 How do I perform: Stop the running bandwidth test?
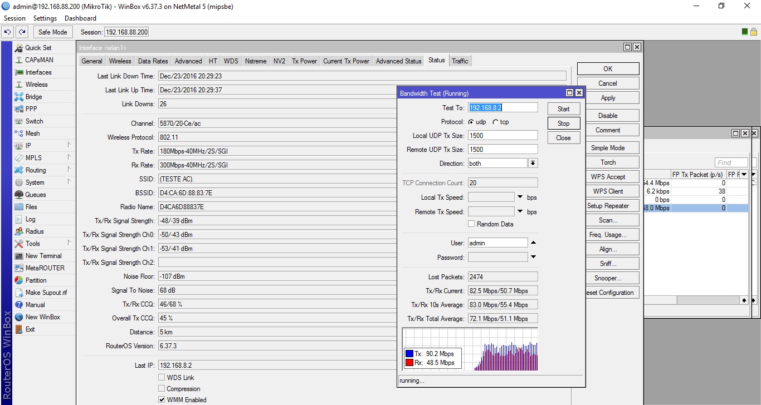point(563,124)
